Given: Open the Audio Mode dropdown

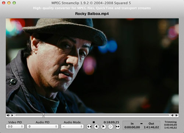Looking at the screenshot, I should [72, 126].
